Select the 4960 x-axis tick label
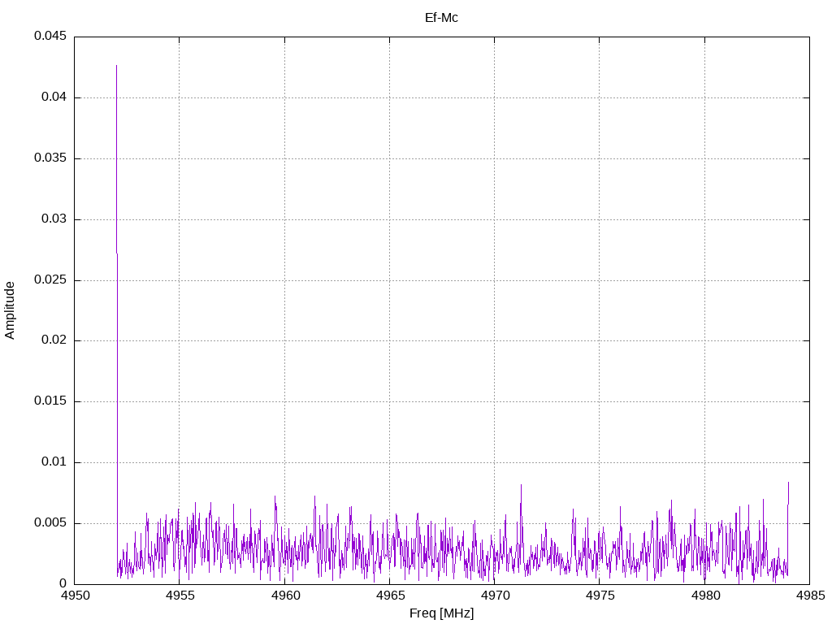The image size is (832, 624). click(x=284, y=596)
